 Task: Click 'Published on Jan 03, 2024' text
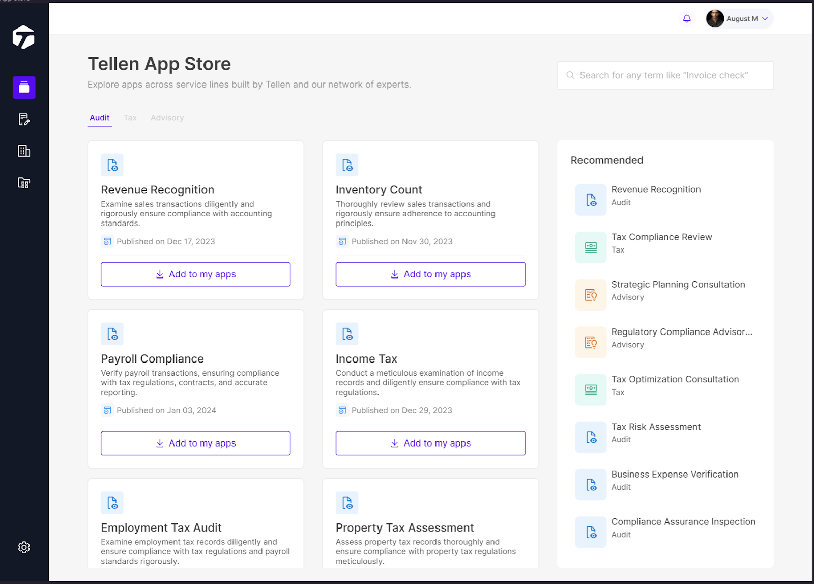tap(166, 410)
